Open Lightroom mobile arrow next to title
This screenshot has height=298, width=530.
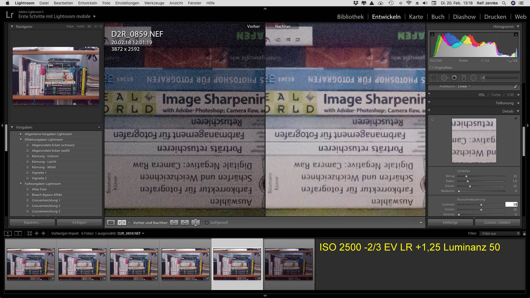tap(94, 16)
